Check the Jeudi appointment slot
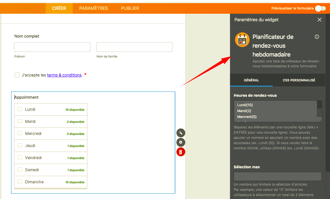 (20, 145)
